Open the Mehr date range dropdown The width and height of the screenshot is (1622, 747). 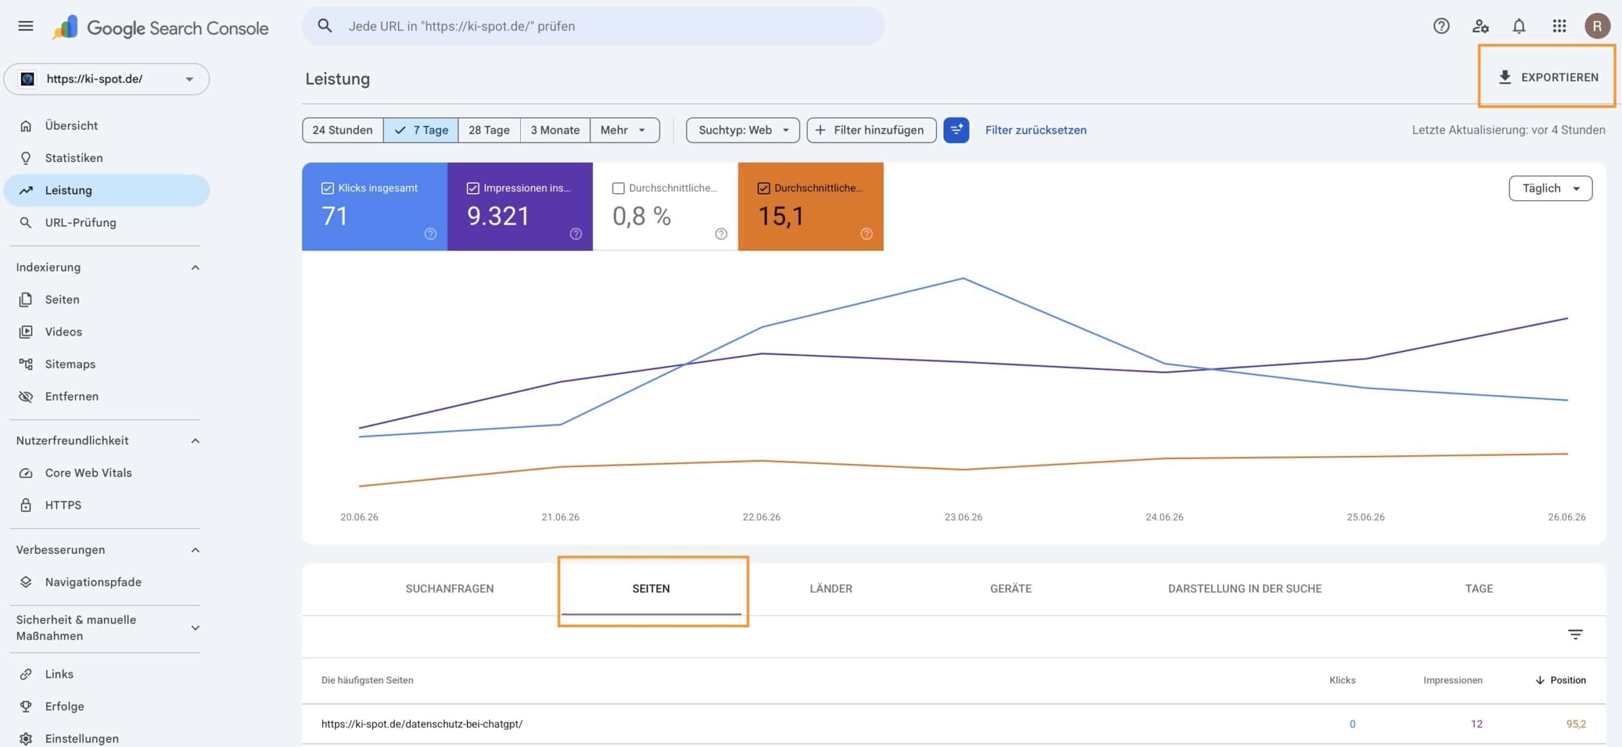[625, 130]
